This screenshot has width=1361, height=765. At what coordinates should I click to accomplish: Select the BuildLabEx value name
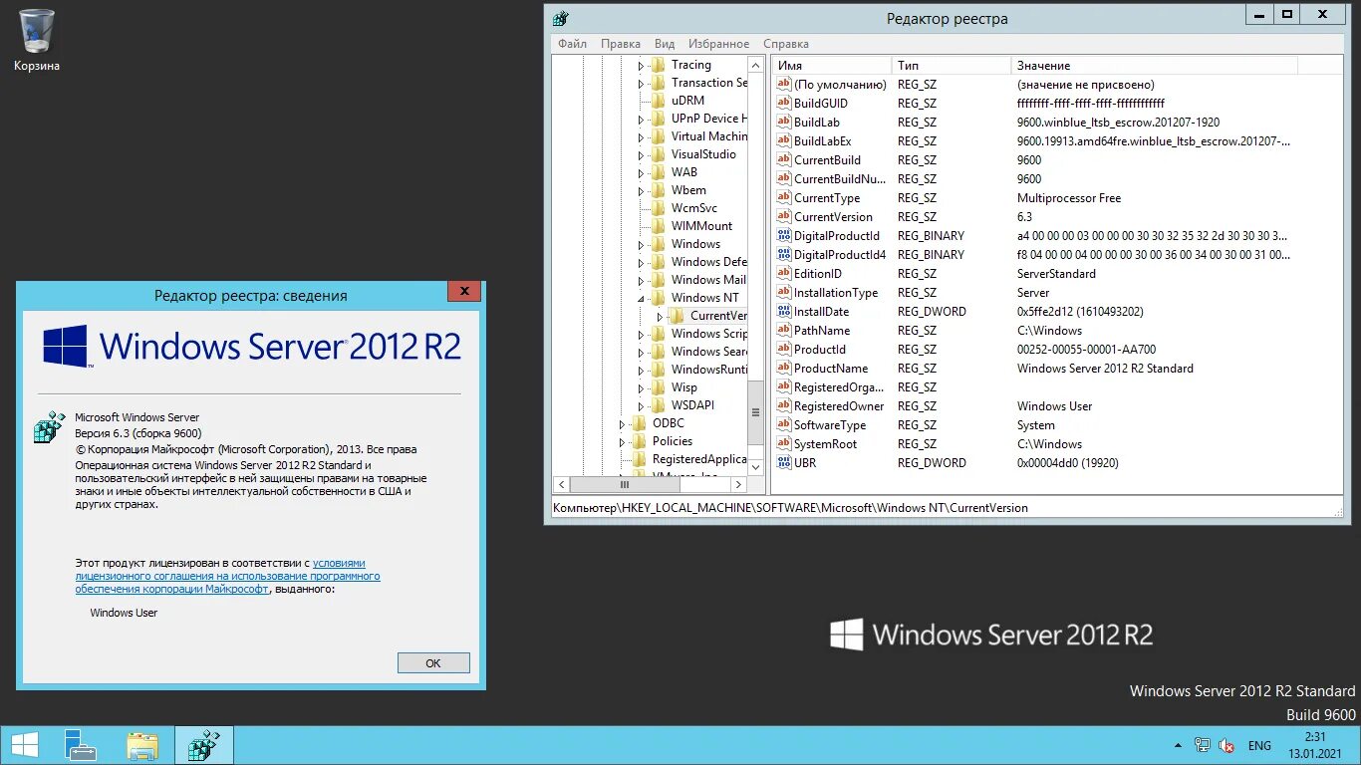point(822,141)
